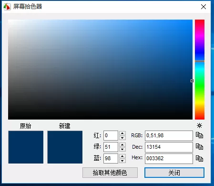Copy the Hex value to clipboard
Screen dimensions: 214x186
point(199,158)
